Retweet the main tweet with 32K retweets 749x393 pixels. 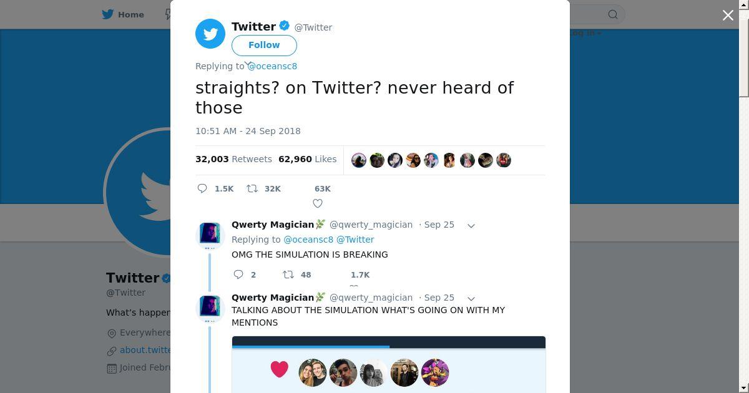tap(253, 188)
